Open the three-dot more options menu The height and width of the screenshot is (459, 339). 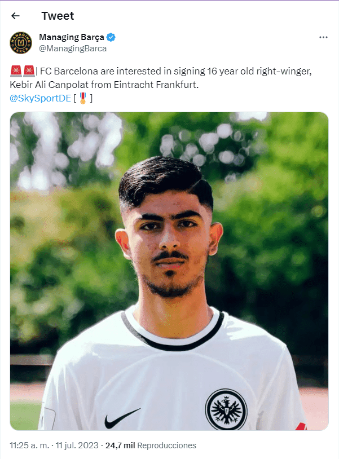pyautogui.click(x=323, y=37)
